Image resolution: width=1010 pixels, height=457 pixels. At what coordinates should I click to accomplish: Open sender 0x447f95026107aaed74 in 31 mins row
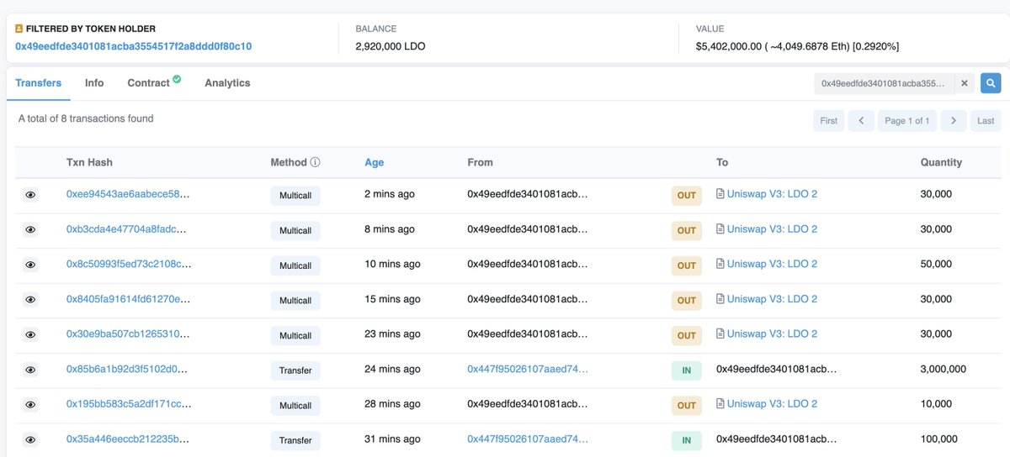tap(528, 439)
